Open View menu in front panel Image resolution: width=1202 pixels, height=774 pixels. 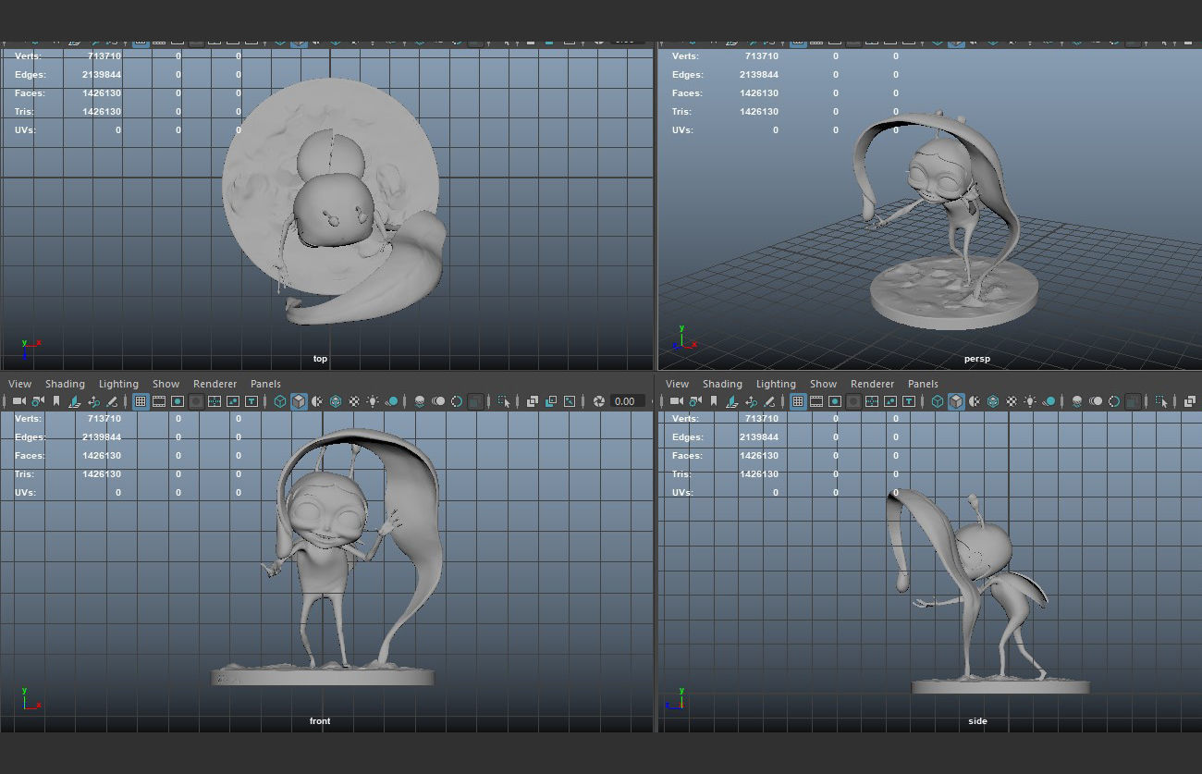(19, 384)
